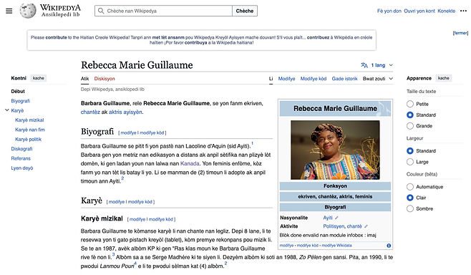Click modifye kòd beside Karyè mizikal heading
This screenshot has height=275, width=471.
(x=161, y=219)
